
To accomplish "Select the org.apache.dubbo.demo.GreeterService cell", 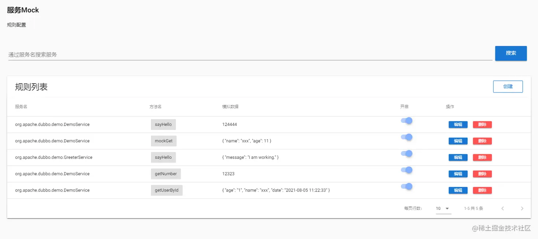I will pos(54,158).
